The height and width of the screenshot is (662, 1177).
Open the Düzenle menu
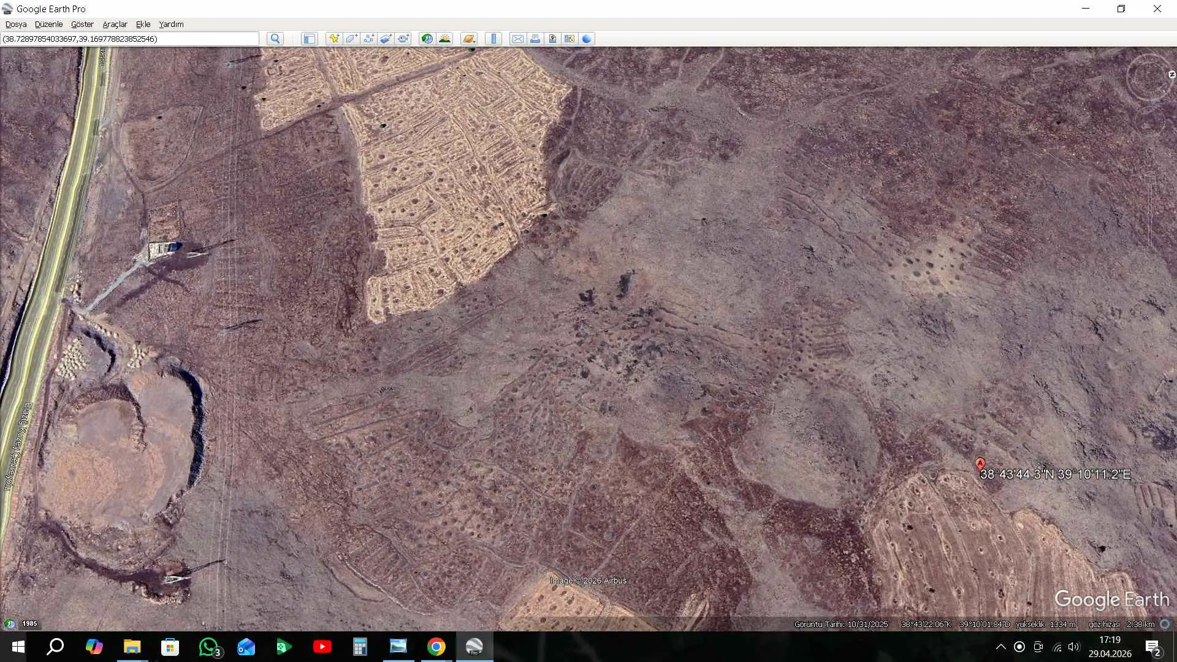49,25
